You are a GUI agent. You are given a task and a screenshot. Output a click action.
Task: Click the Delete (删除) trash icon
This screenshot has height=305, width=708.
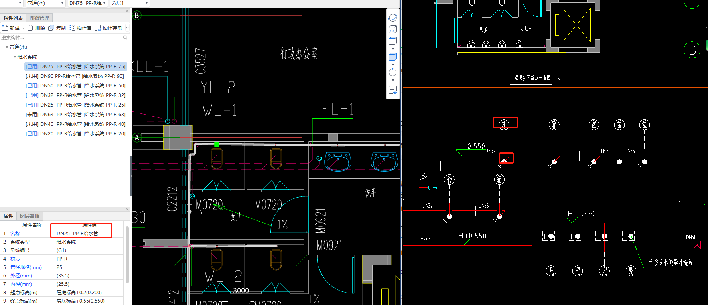pyautogui.click(x=30, y=28)
